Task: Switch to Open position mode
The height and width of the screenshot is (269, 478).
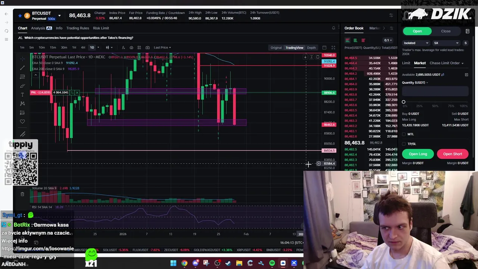Action: [x=417, y=31]
